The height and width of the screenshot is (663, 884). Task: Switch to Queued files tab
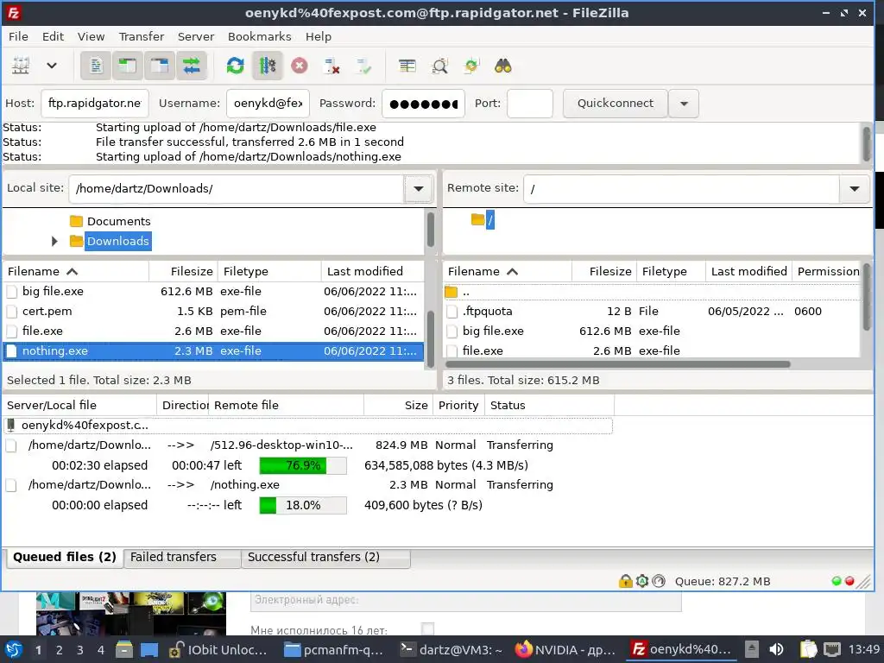click(x=64, y=557)
